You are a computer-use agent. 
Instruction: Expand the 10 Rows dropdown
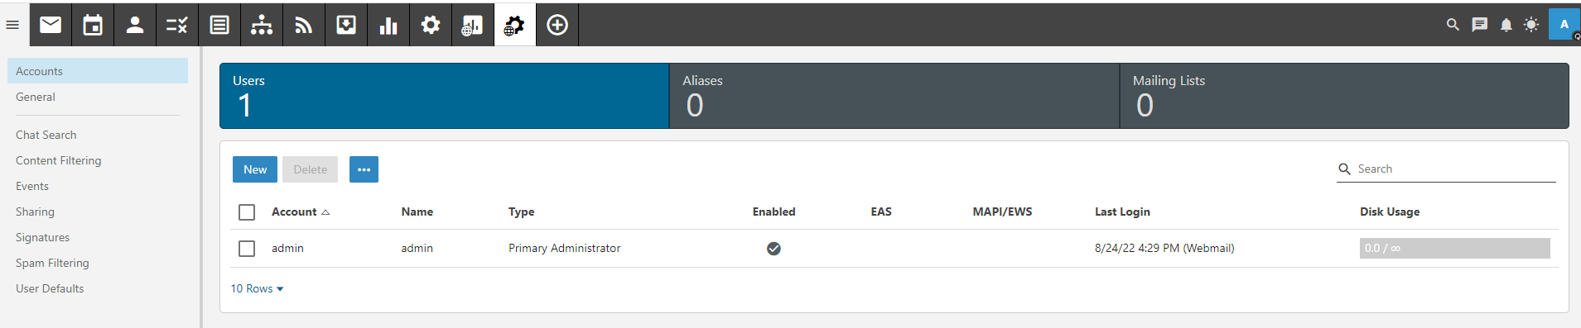[257, 288]
